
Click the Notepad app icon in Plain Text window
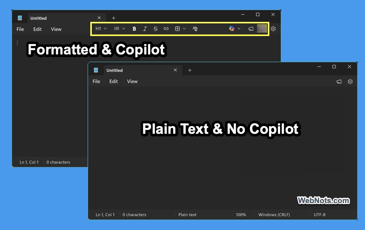tap(96, 70)
